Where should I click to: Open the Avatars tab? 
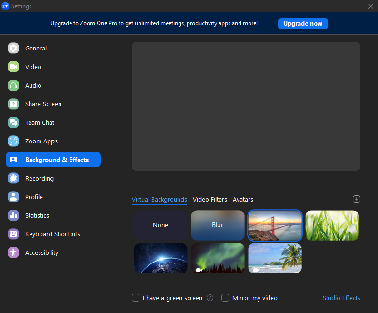(x=243, y=200)
